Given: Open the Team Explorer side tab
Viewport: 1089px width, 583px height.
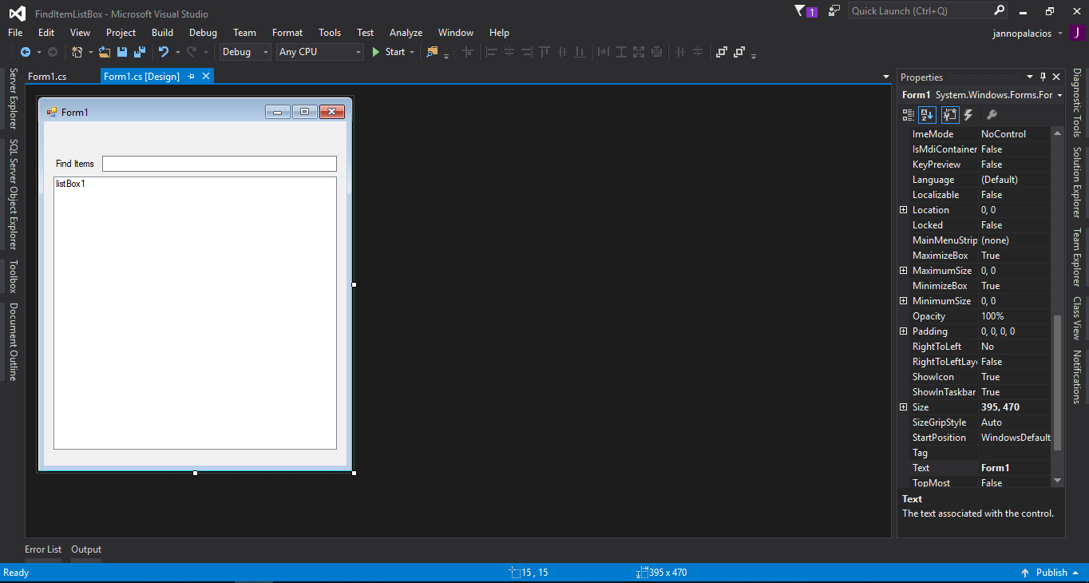Looking at the screenshot, I should tap(1076, 258).
